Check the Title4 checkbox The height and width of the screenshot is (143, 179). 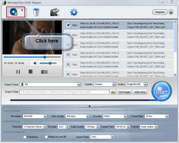click(68, 55)
